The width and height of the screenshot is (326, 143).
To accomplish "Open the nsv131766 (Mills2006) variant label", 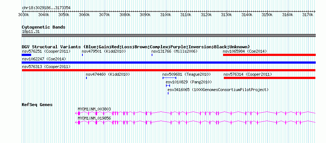I will (174, 51).
